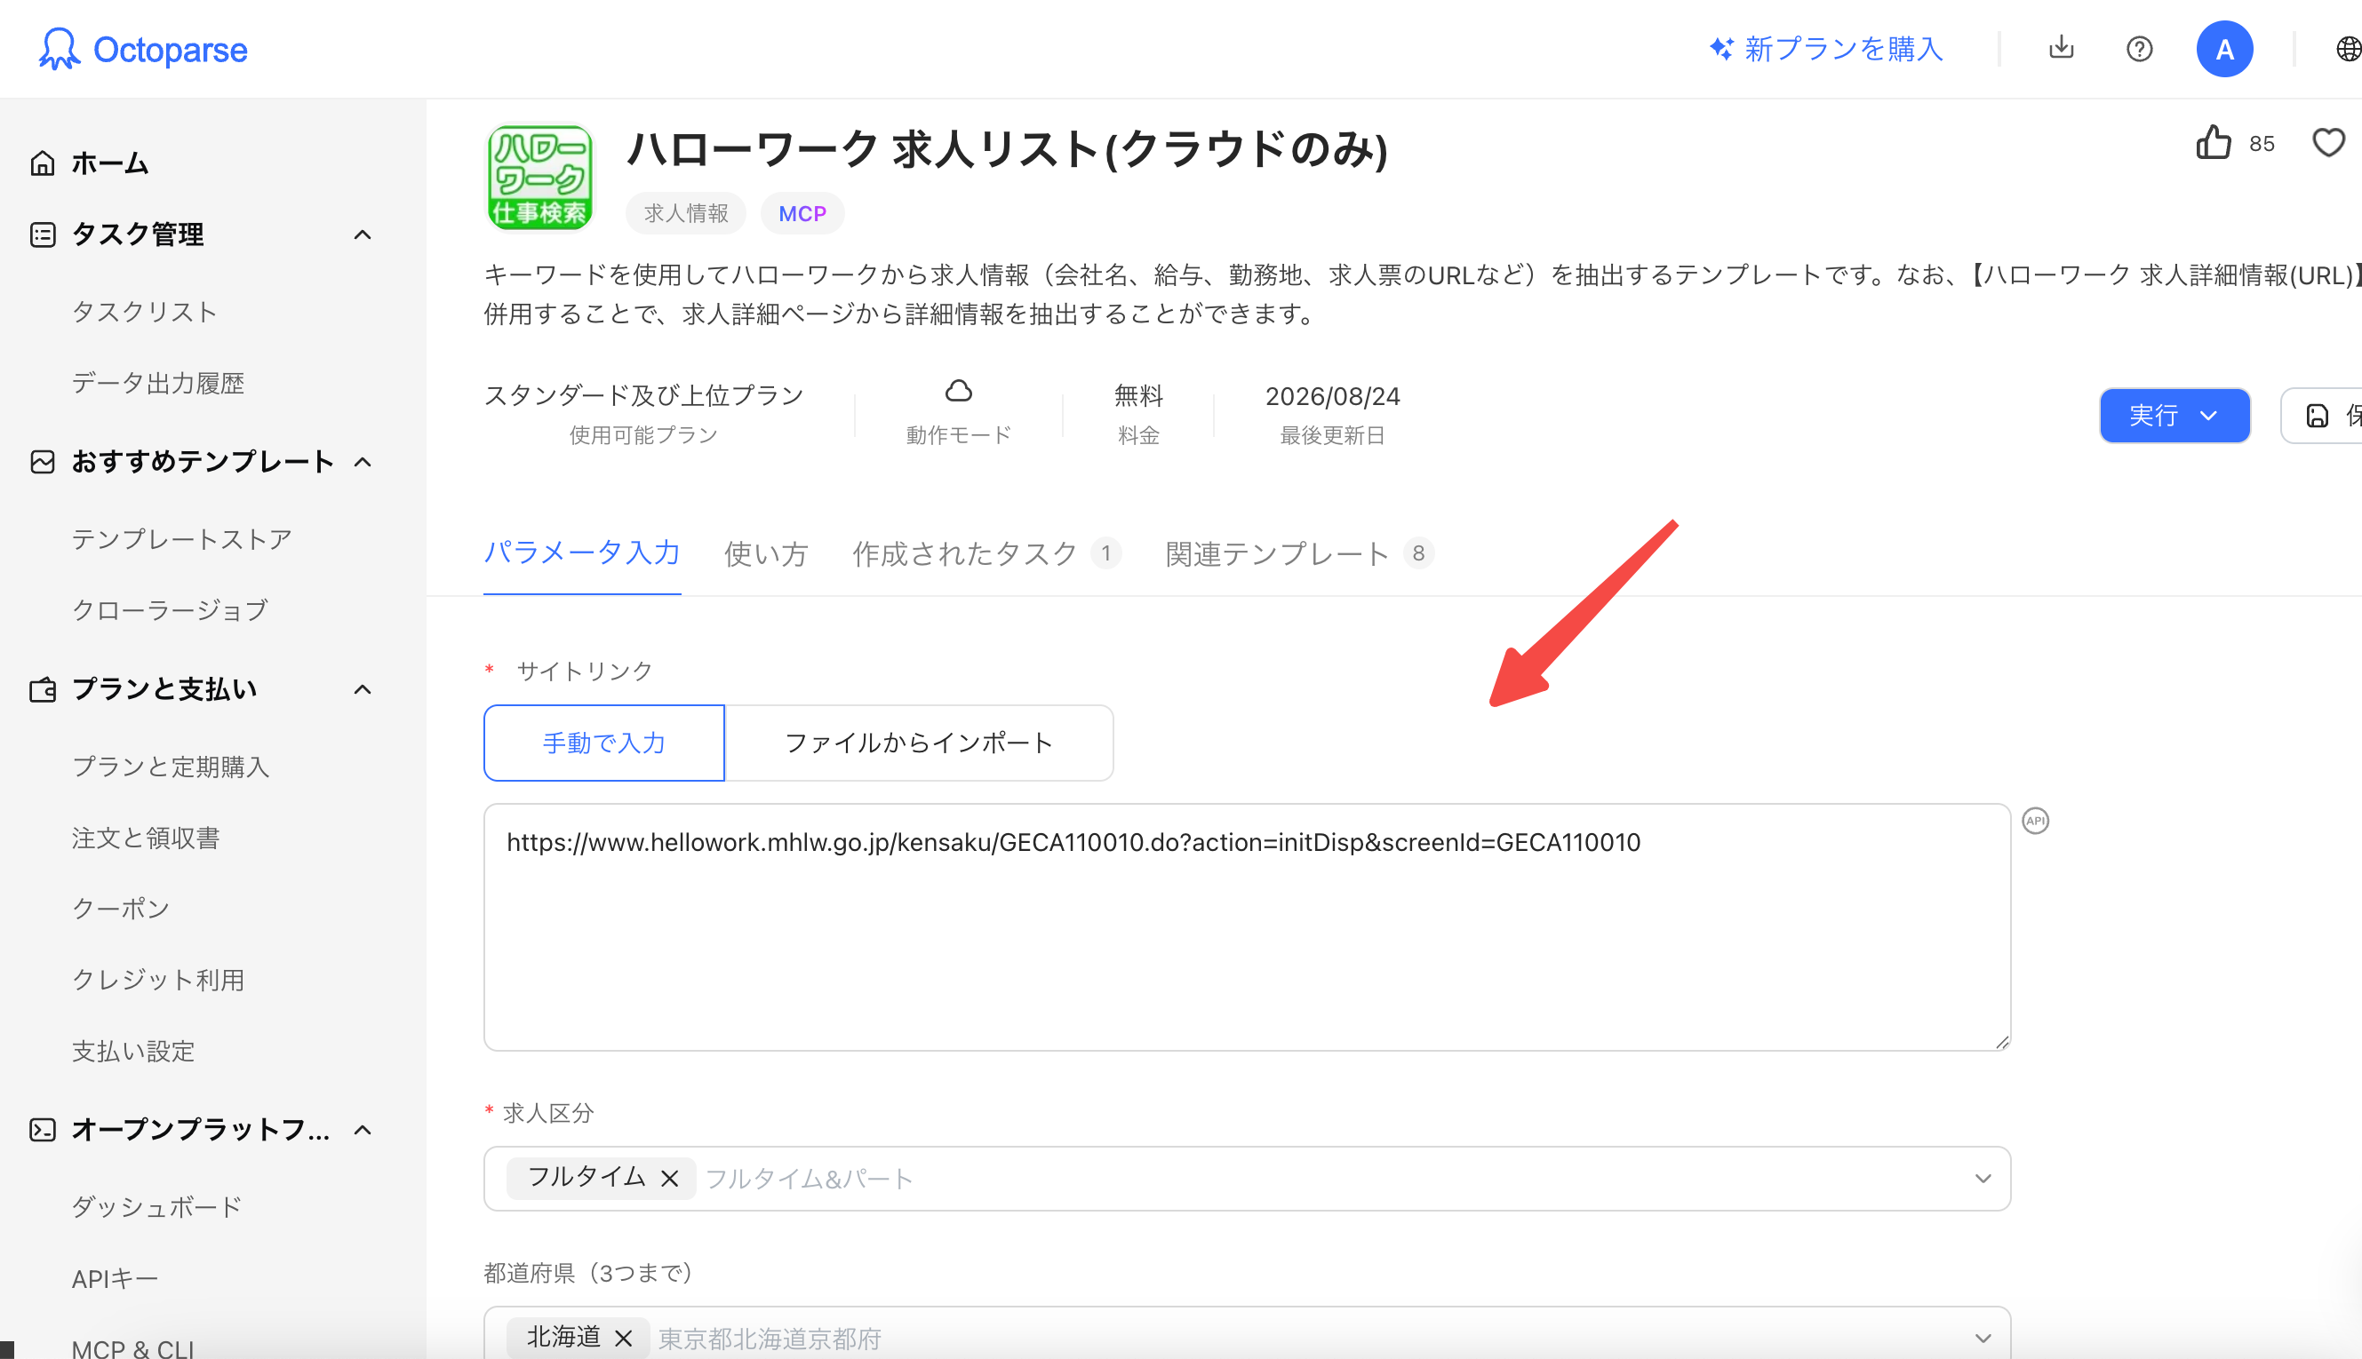Viewport: 2362px width, 1359px height.
Task: Open the user avatar A menu
Action: pyautogui.click(x=2224, y=49)
